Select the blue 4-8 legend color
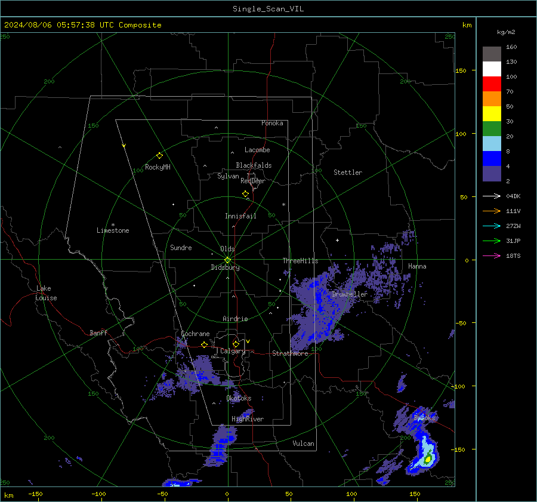537x502 pixels. point(492,158)
